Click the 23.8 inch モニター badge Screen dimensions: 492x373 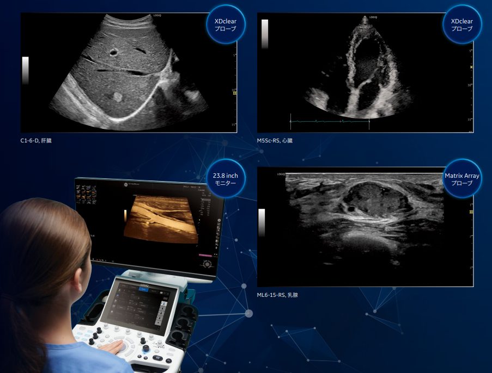pos(226,179)
